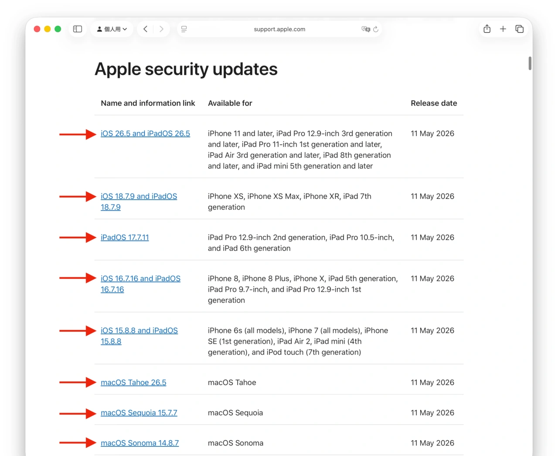This screenshot has width=558, height=456.
Task: Open iOS 16.7.16 and iPadOS 16.7.16 link
Action: tap(140, 284)
